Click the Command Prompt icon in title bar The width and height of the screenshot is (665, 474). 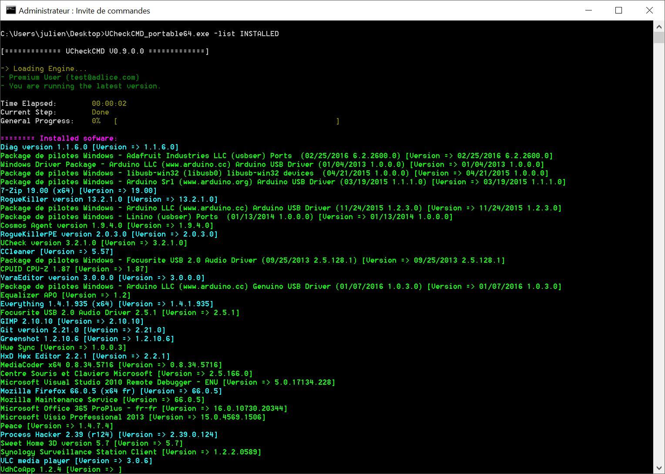(x=10, y=10)
